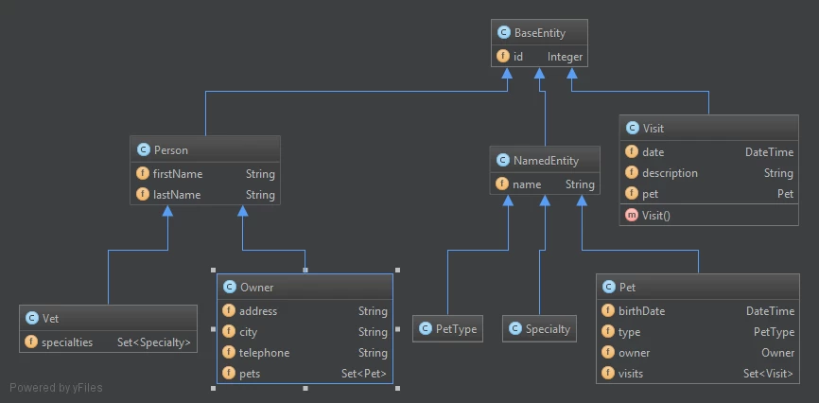Click the field icon next to birthDate
The width and height of the screenshot is (819, 403).
[608, 311]
